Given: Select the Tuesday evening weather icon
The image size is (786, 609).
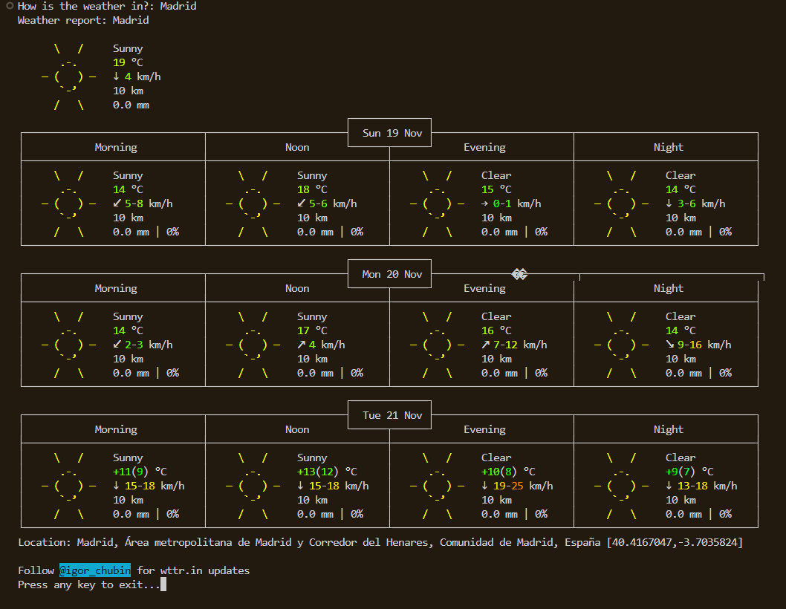Looking at the screenshot, I should [x=437, y=486].
